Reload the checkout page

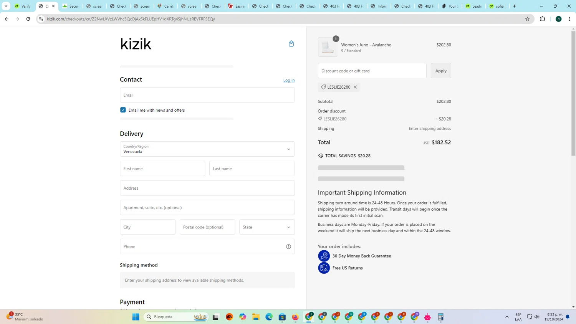tap(28, 19)
